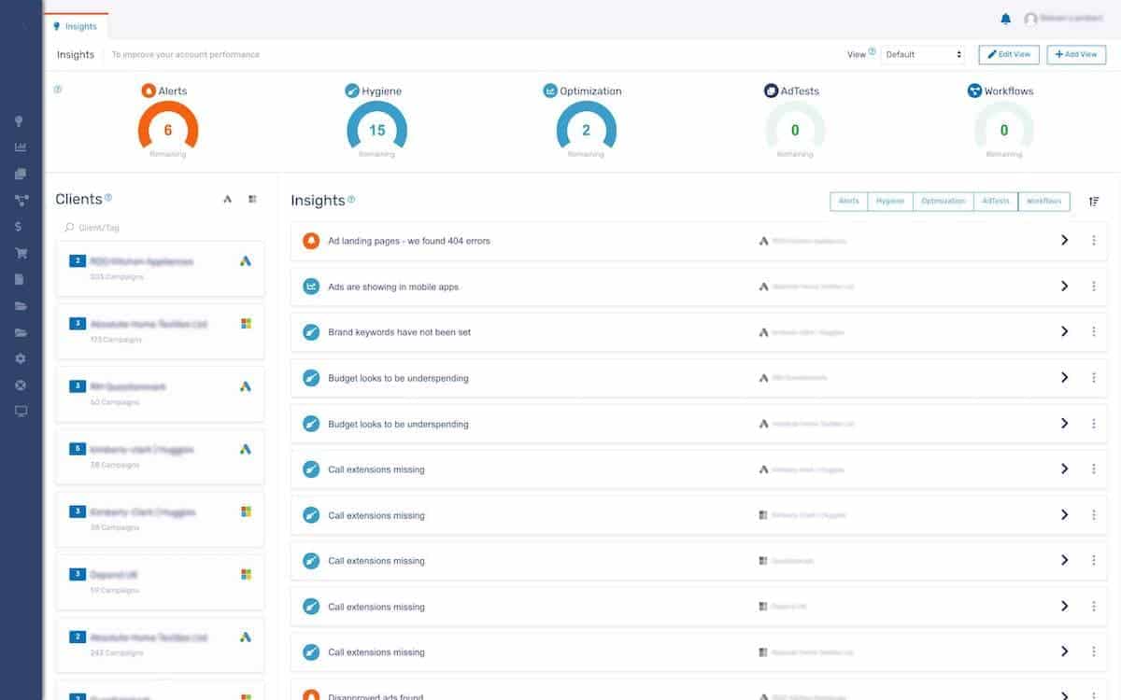1121x700 pixels.
Task: Click the Optimization gauge showing 2
Action: click(586, 130)
